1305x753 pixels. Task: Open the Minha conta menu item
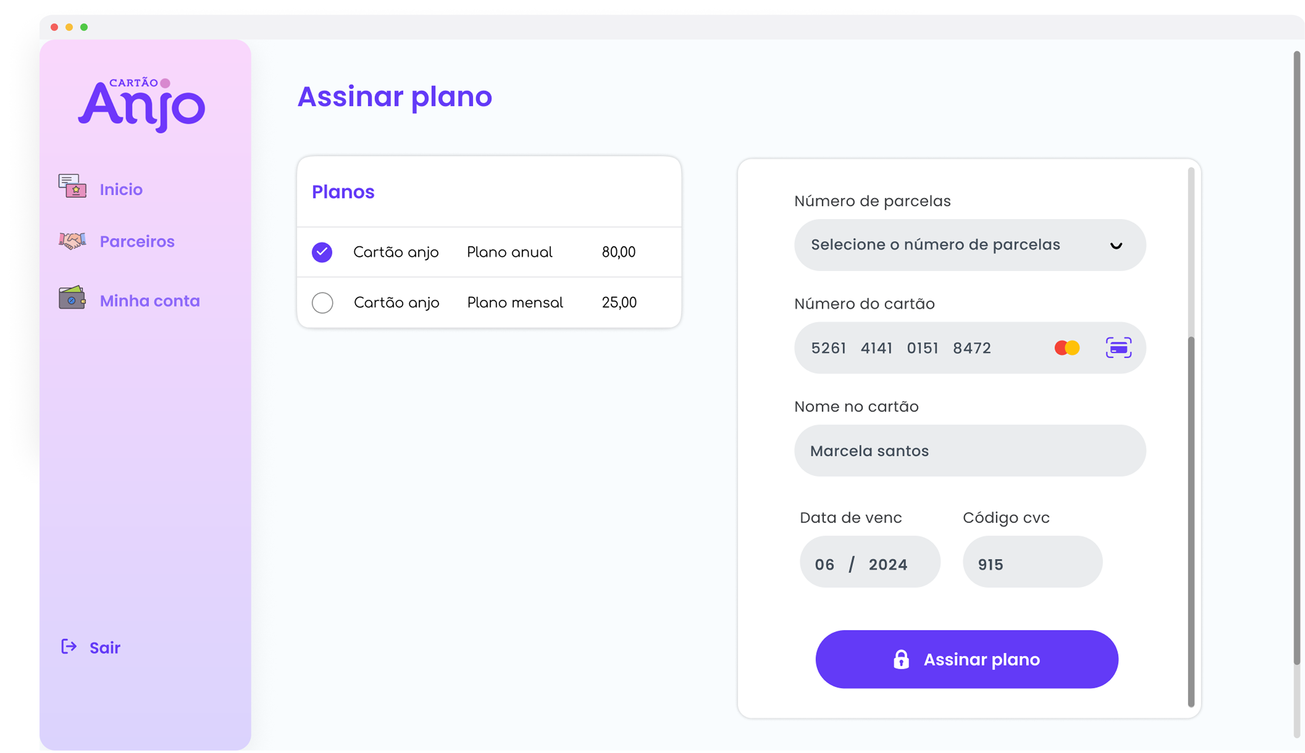pyautogui.click(x=149, y=301)
